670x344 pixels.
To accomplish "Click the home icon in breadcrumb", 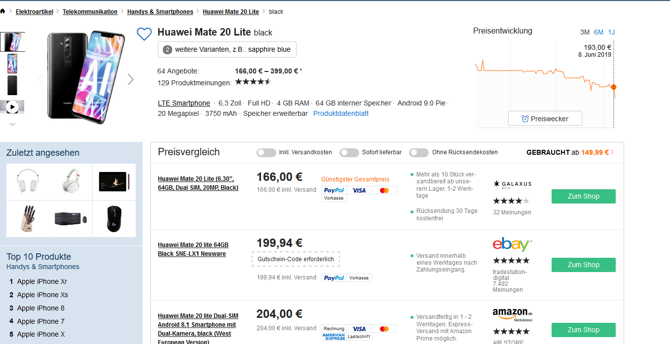I will pyautogui.click(x=3, y=11).
